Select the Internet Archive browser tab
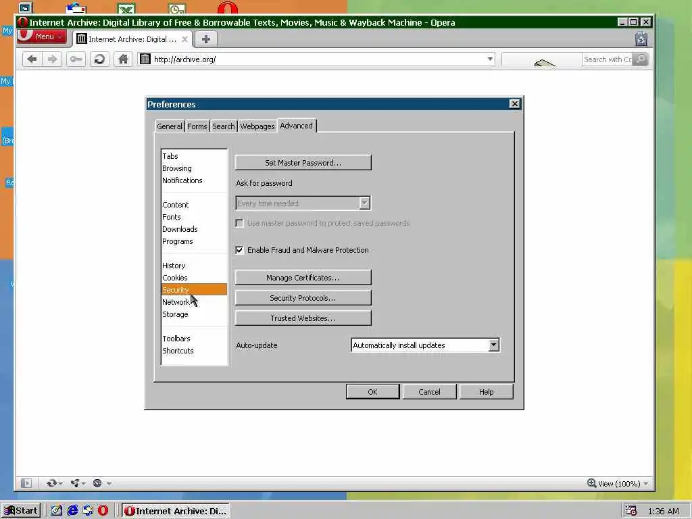 132,39
